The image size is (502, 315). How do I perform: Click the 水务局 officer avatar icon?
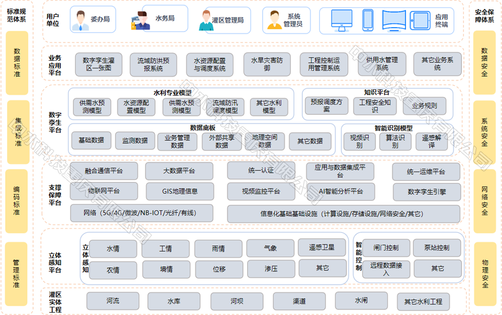(x=141, y=21)
